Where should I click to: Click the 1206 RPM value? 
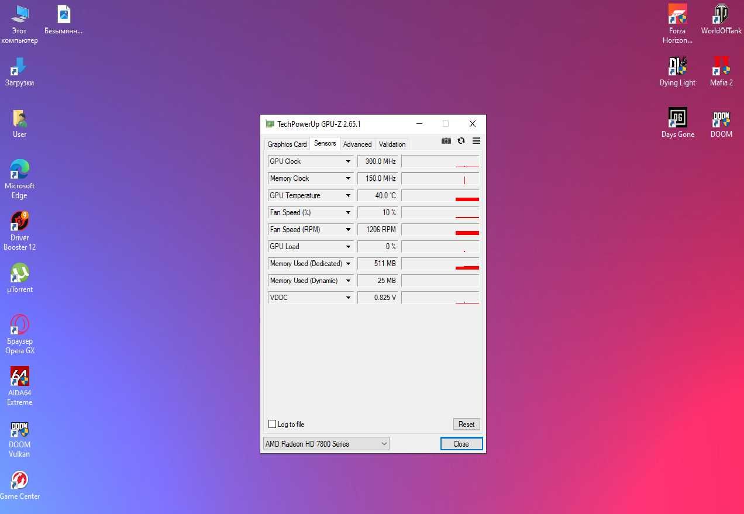pyautogui.click(x=377, y=229)
